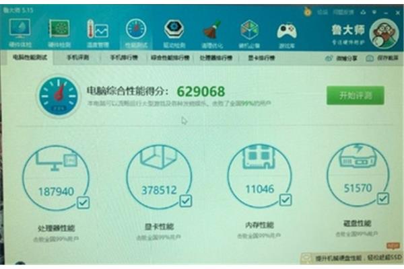
Task: Click the 微博分享 Weibo share icon
Action: (329, 59)
